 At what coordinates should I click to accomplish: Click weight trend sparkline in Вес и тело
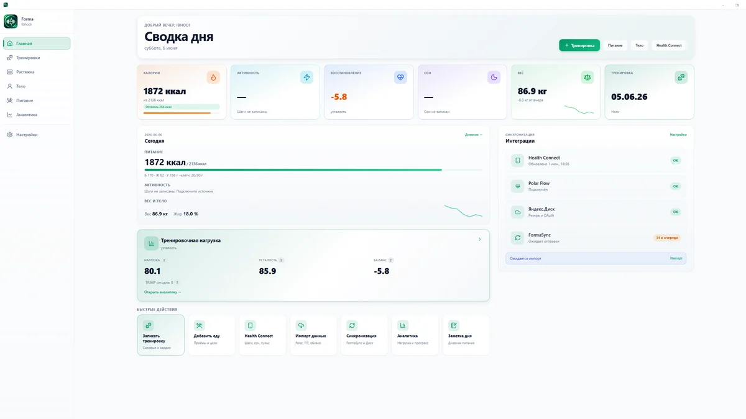tap(463, 211)
